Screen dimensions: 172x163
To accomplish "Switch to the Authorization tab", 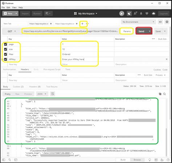I will tap(9, 69).
